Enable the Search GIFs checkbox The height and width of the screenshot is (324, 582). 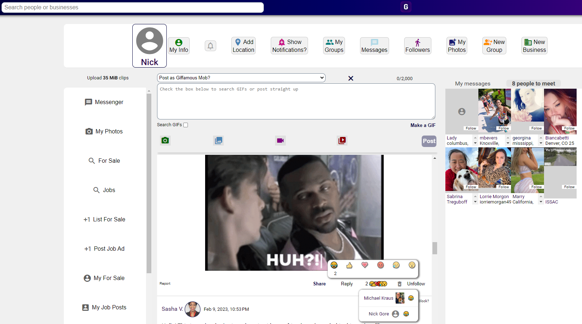pos(186,125)
